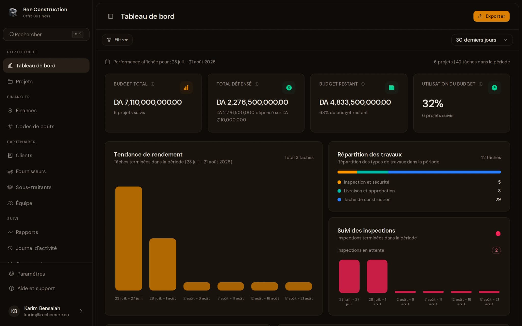Image resolution: width=522 pixels, height=326 pixels.
Task: Click the red alert icon in Suivi des inspections
Action: [x=498, y=234]
